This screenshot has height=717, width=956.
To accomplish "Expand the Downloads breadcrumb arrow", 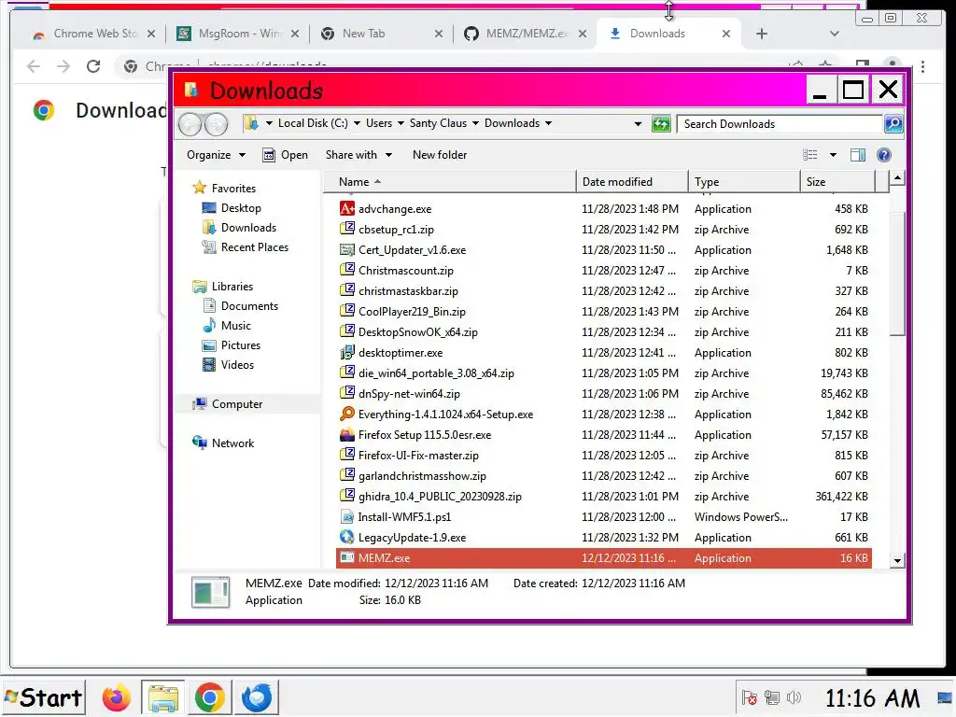I will tap(548, 123).
